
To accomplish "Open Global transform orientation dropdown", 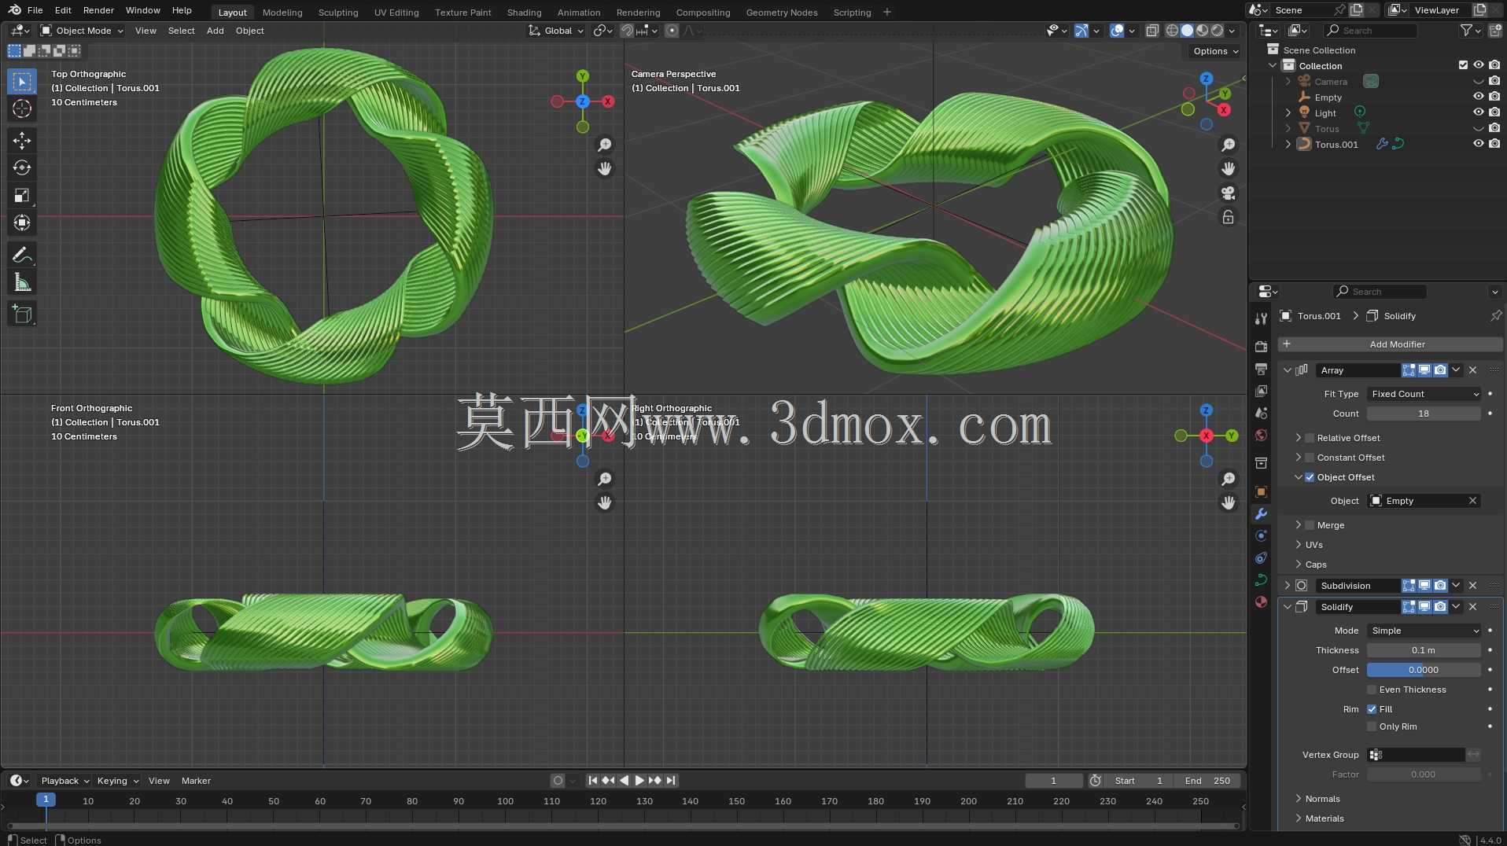I will (x=557, y=31).
